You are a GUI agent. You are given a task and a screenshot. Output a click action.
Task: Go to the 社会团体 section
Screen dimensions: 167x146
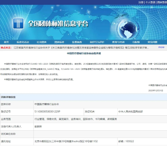click(41, 42)
